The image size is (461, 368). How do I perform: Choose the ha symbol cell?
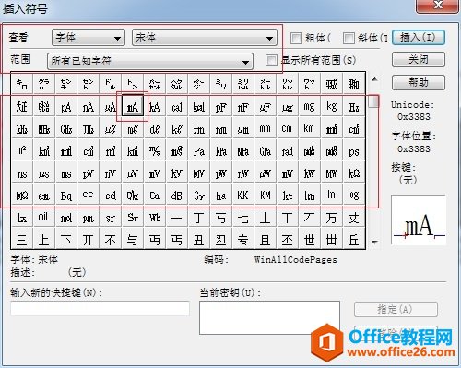[221, 195]
